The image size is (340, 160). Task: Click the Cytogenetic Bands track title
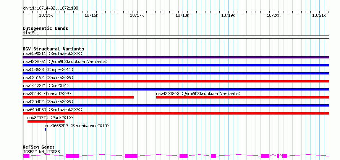pyautogui.click(x=45, y=28)
